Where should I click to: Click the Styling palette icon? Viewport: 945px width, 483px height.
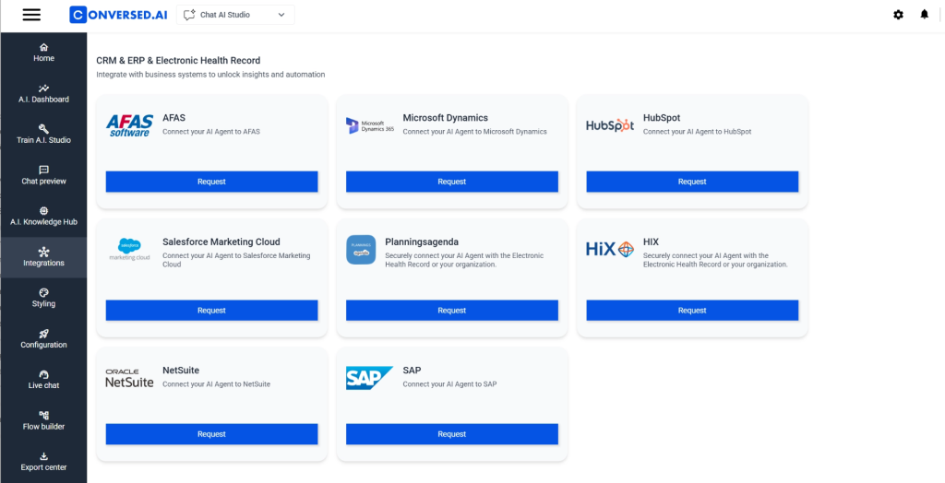pyautogui.click(x=43, y=293)
